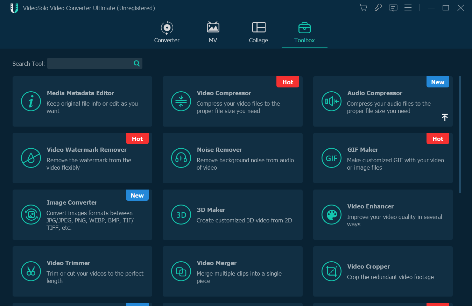
Task: Click 'Keep original file info or edit' description
Action: pos(92,107)
